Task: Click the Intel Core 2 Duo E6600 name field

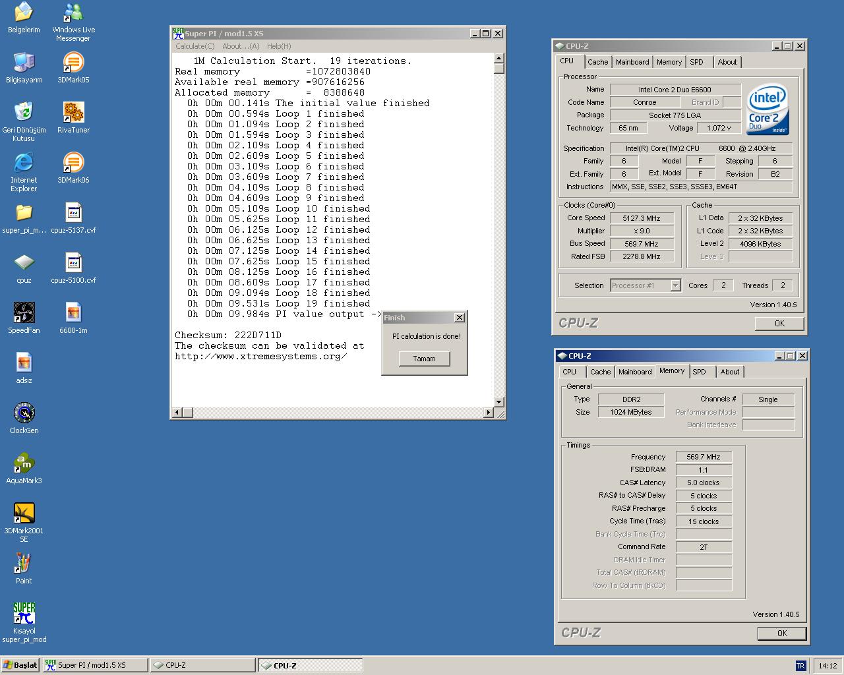Action: point(675,90)
